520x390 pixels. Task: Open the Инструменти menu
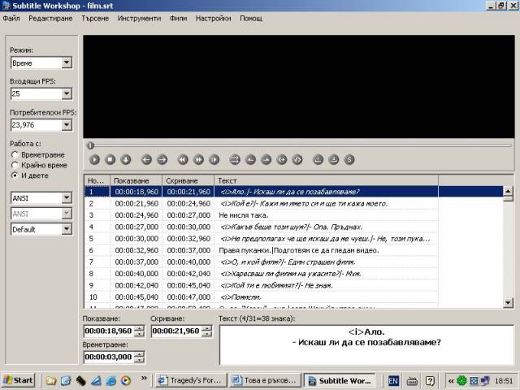pyautogui.click(x=139, y=18)
